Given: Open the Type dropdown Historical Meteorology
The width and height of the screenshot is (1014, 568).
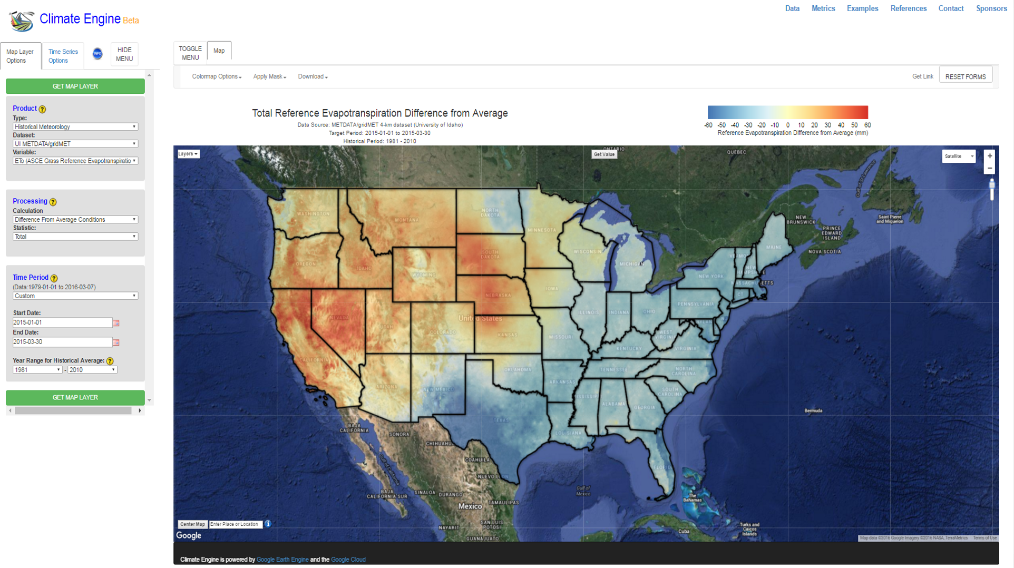Looking at the screenshot, I should point(75,127).
